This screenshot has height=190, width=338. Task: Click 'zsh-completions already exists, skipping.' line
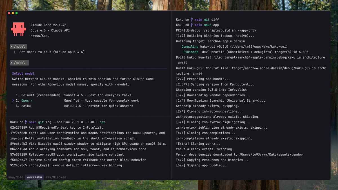pos(214,138)
